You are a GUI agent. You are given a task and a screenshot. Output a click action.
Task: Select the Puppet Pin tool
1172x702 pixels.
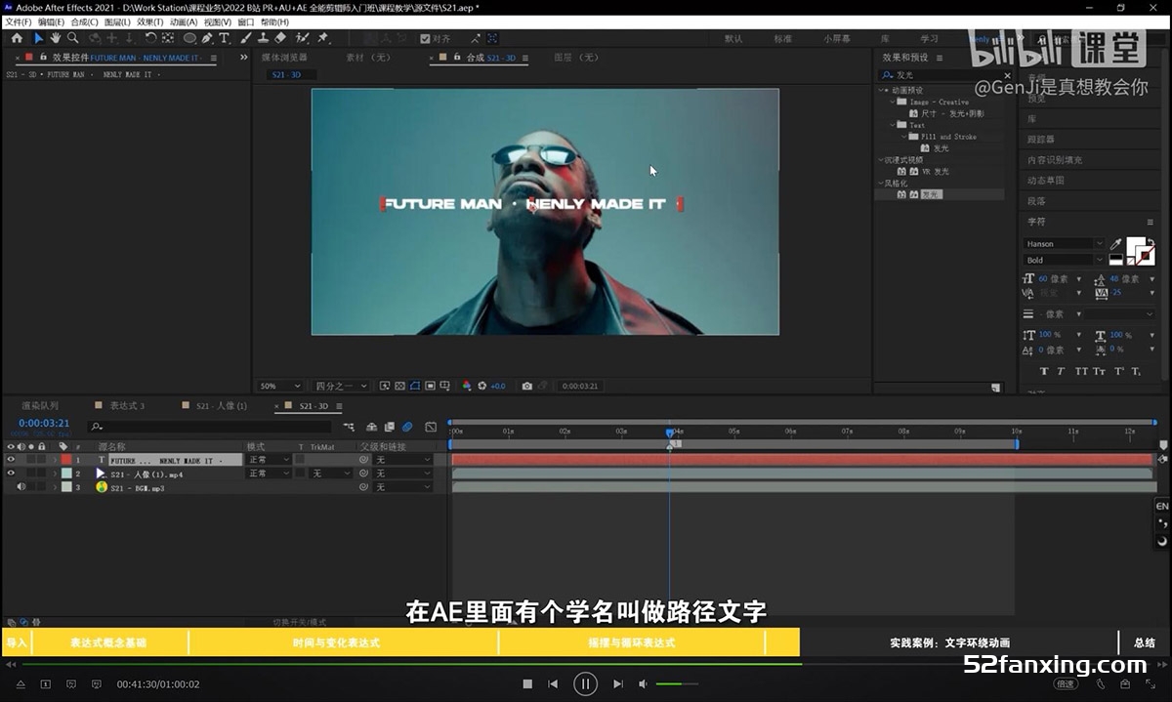323,38
